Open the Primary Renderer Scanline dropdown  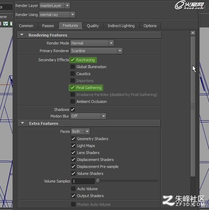(96, 51)
